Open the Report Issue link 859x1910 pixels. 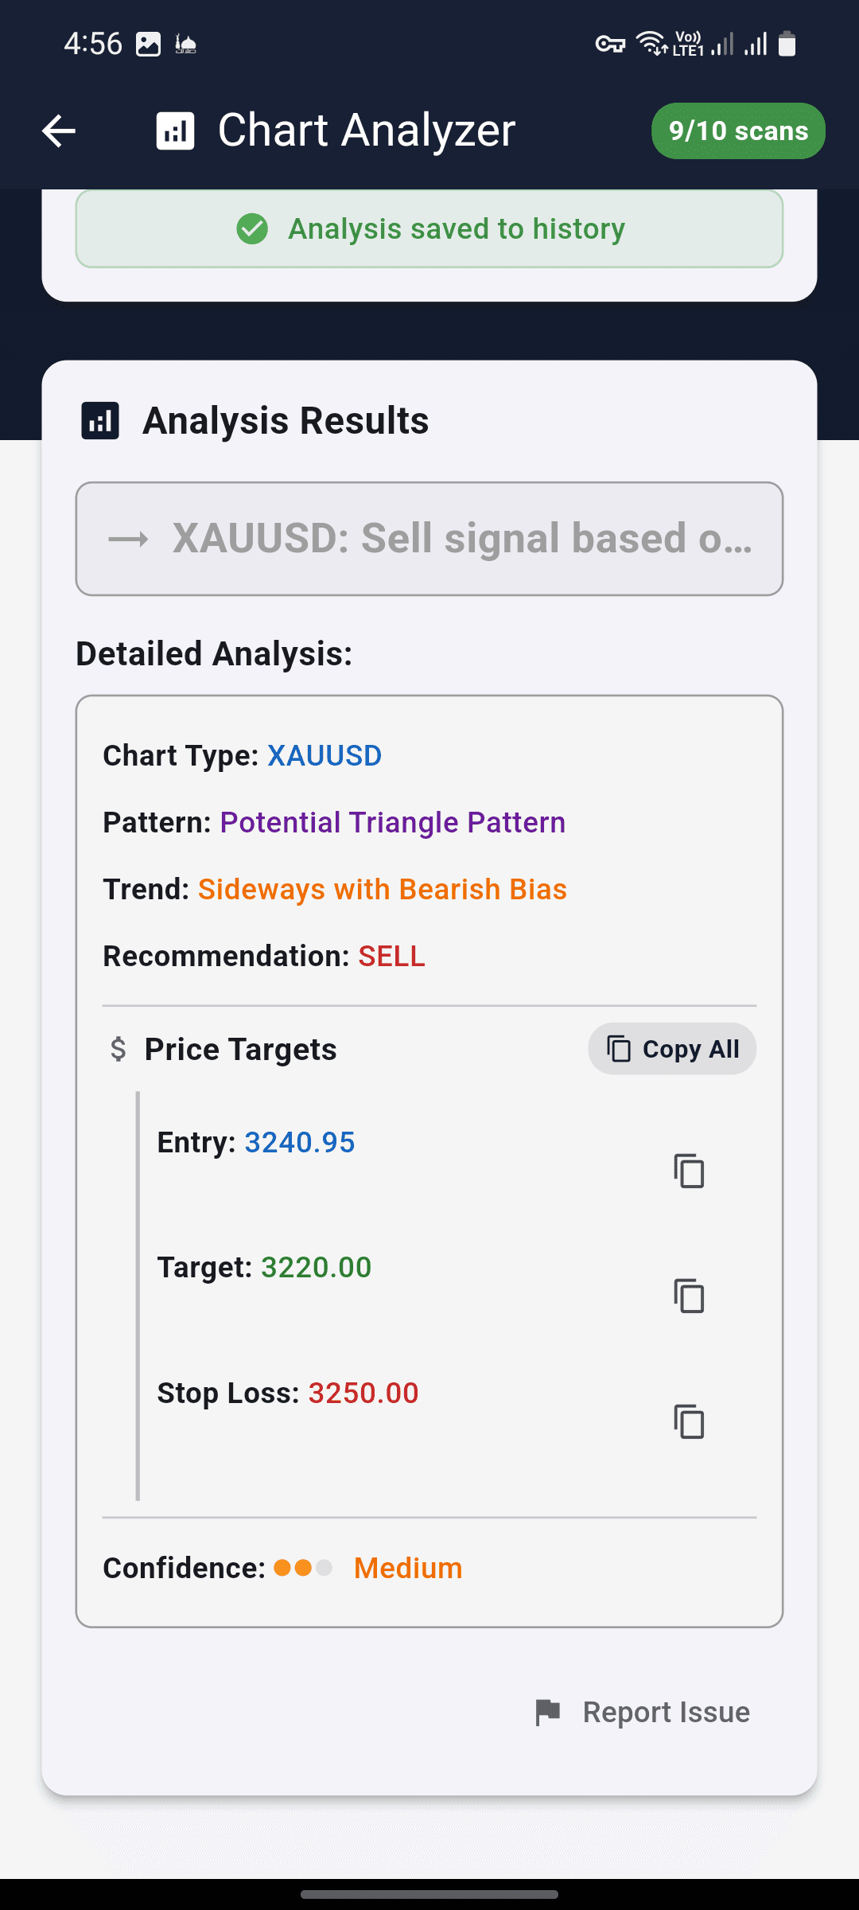point(666,1712)
